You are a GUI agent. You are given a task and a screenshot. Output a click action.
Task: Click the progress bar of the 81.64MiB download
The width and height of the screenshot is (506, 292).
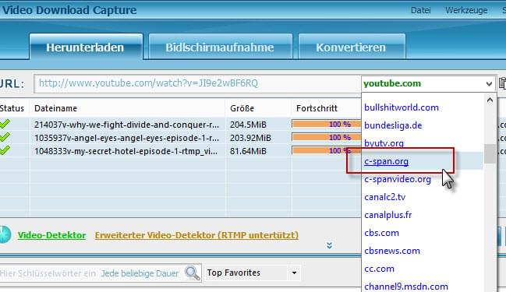[326, 150]
